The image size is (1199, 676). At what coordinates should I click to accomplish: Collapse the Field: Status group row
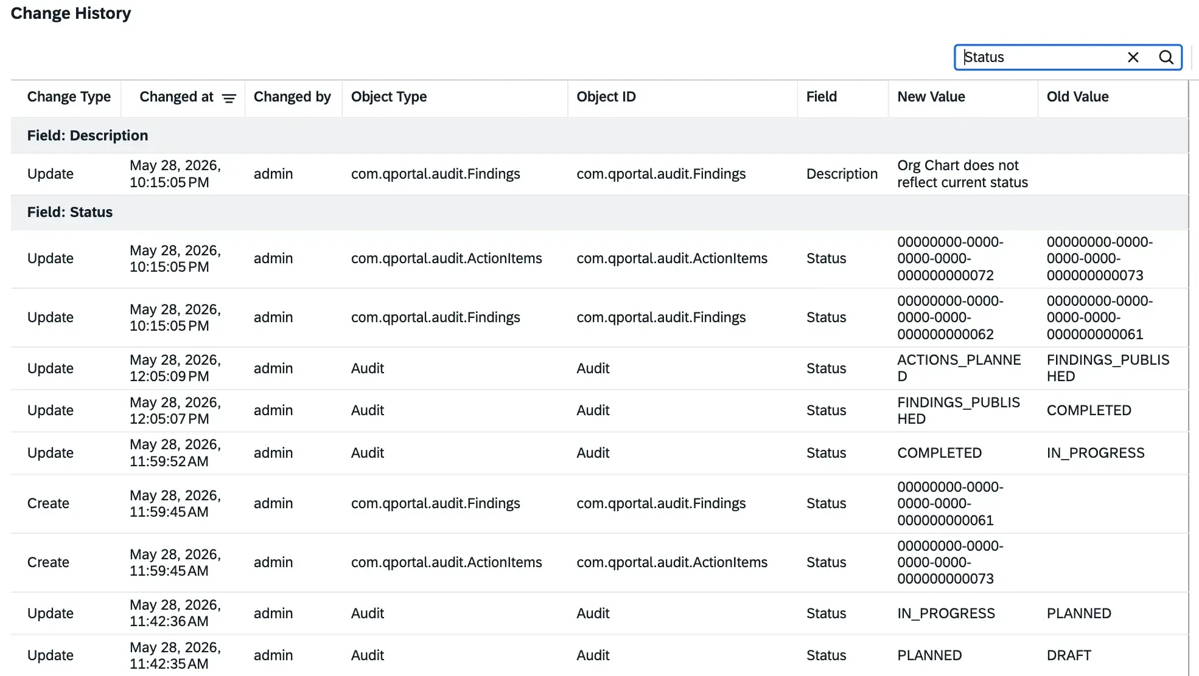[599, 212]
